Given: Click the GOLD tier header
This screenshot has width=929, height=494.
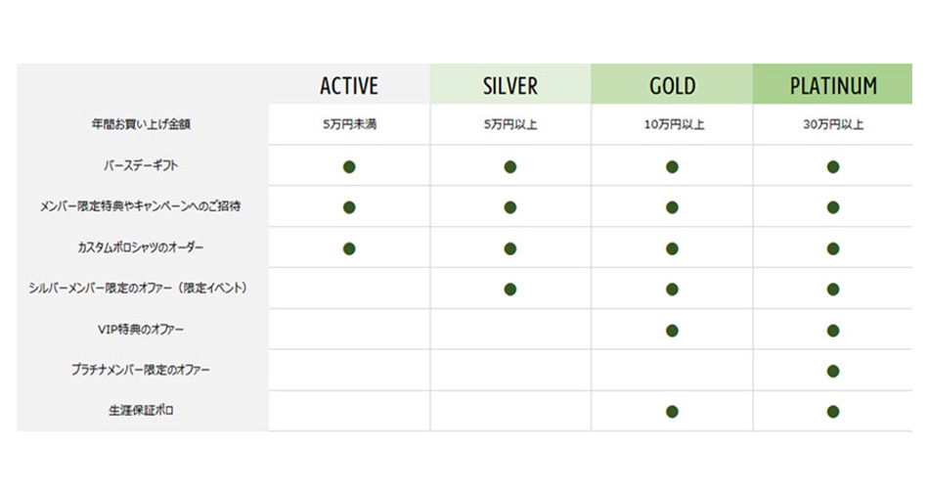Looking at the screenshot, I should coord(672,86).
